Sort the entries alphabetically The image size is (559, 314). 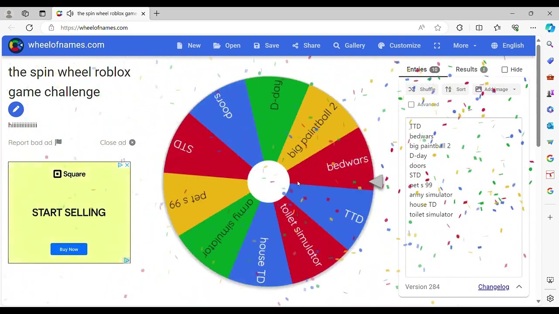tap(455, 89)
